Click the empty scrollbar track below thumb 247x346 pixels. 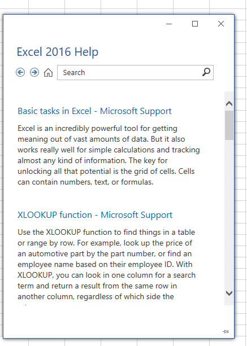coord(229,214)
